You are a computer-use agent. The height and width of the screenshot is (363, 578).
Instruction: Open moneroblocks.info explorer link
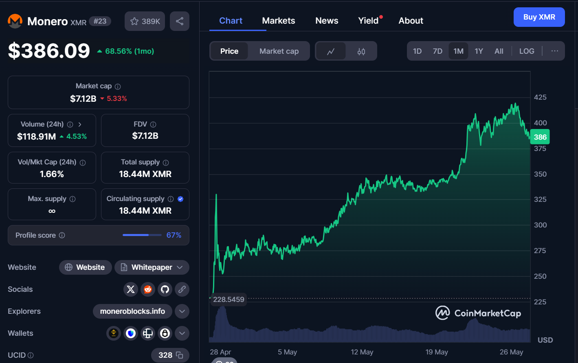pos(133,311)
